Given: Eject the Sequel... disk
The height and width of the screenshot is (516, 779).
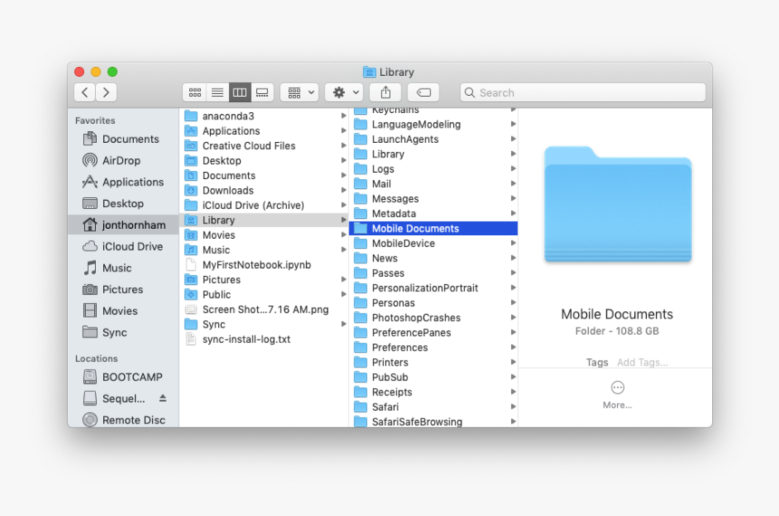Looking at the screenshot, I should 163,398.
